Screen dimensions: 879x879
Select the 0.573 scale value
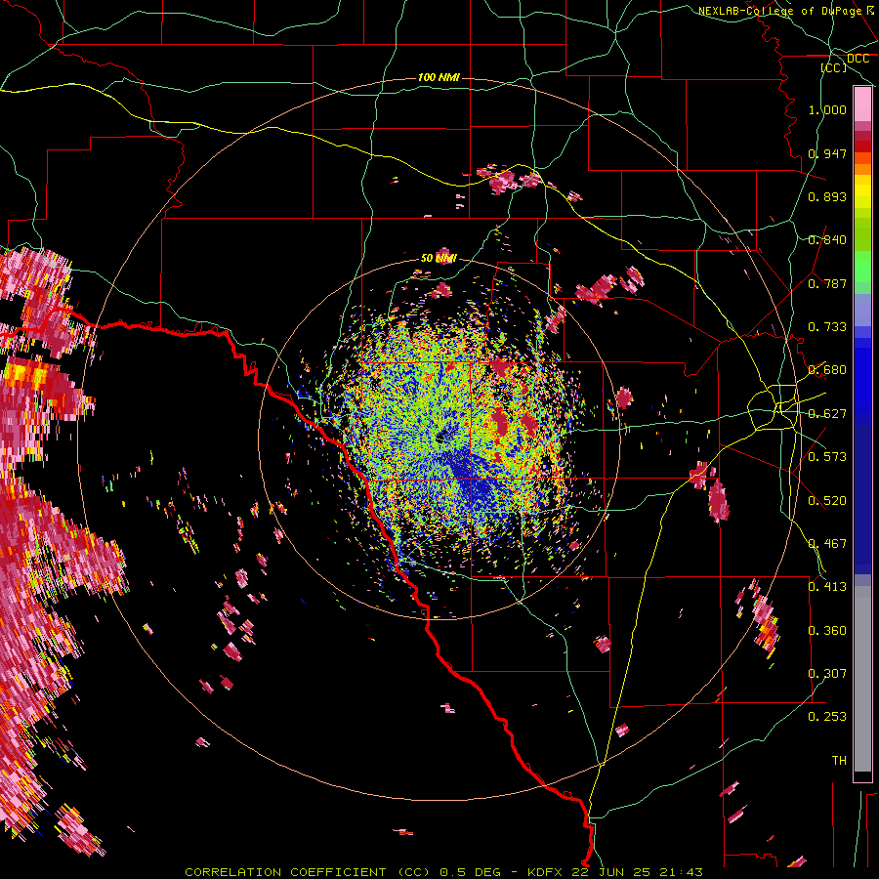[x=827, y=457]
